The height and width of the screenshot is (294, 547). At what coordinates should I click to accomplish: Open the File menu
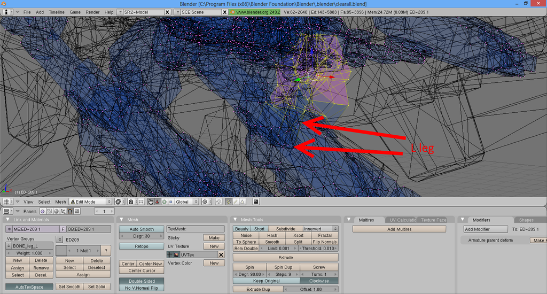27,12
